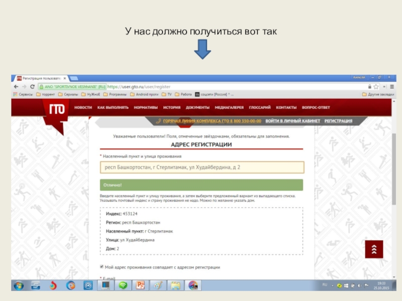Screen dimensions: 402x301
Task: Open the Firefox taskbar icon
Action: [70, 285]
